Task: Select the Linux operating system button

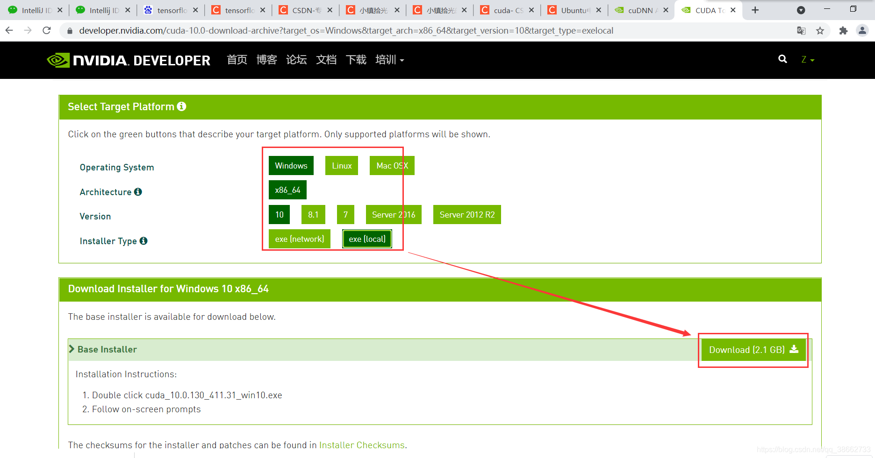Action: click(x=342, y=166)
